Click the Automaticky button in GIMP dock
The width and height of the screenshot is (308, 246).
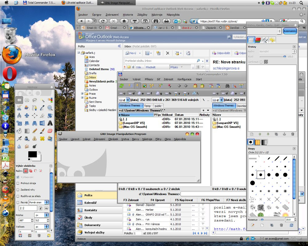coord(290,31)
